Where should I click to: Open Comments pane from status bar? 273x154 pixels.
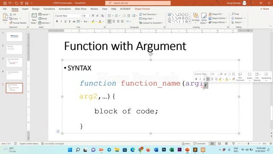200,144
